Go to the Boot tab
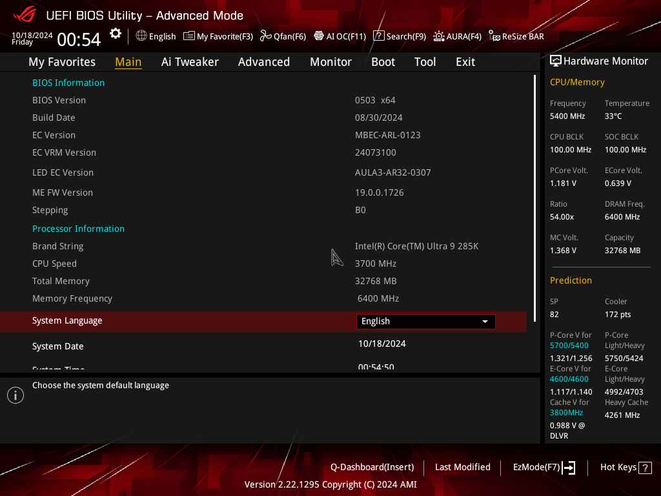Viewport: 661px width, 496px height. (383, 62)
